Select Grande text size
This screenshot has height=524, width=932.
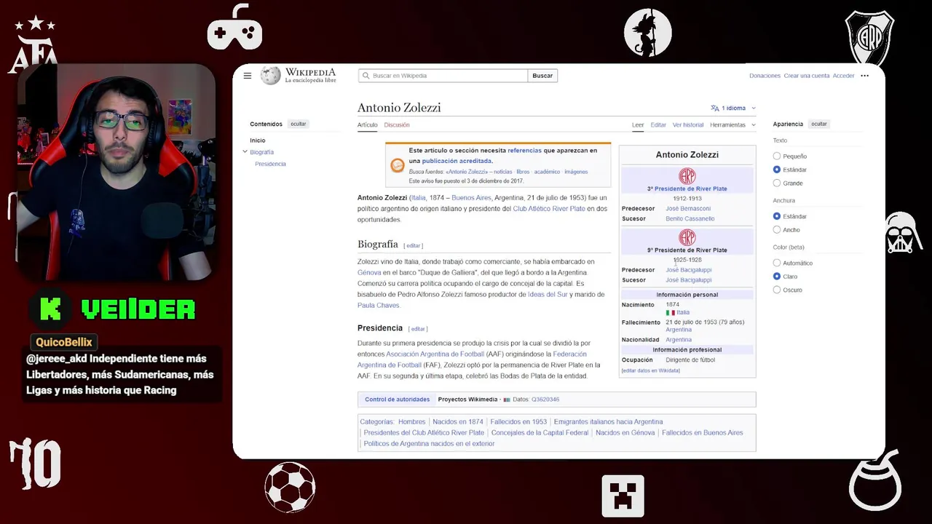(x=777, y=183)
